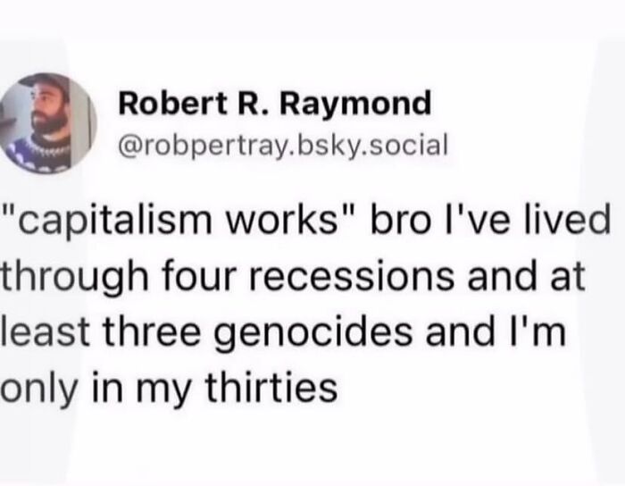Open the Robert R. Raymond display name

[x=275, y=105]
